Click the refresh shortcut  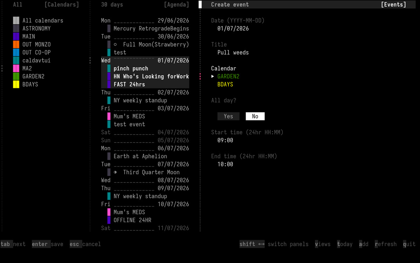point(386,244)
